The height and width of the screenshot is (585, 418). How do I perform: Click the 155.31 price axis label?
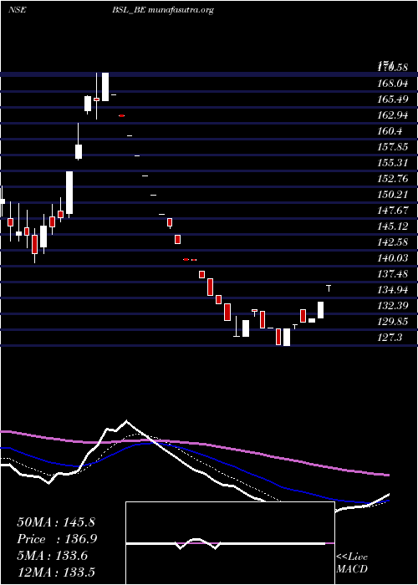tap(392, 163)
